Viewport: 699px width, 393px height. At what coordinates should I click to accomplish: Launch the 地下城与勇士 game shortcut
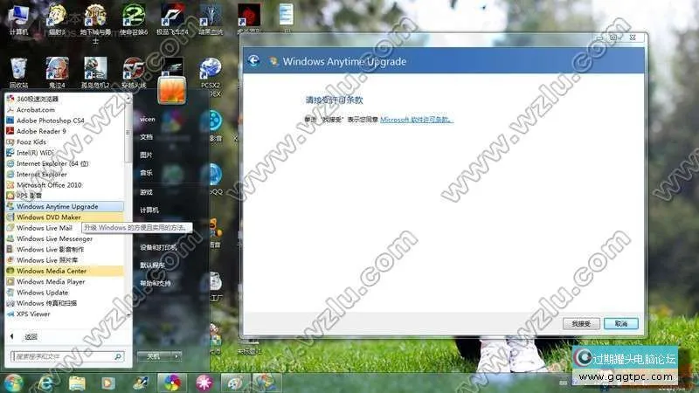click(x=95, y=24)
